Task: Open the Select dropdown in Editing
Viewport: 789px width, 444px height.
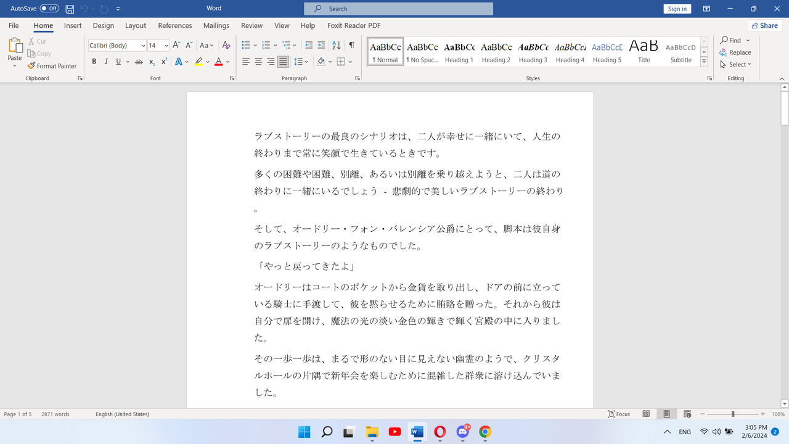Action: click(735, 64)
